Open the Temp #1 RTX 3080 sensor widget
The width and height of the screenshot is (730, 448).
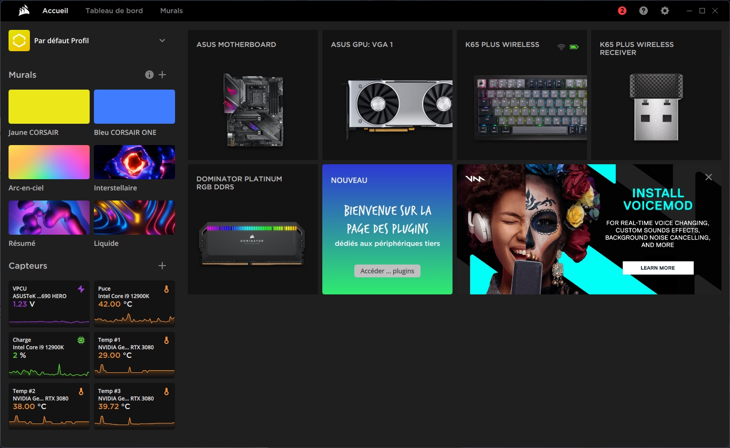coord(134,355)
